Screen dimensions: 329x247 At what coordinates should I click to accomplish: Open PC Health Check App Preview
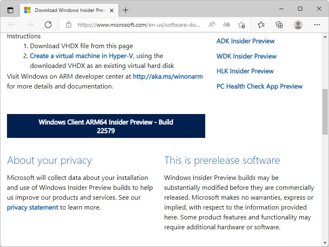(x=259, y=86)
